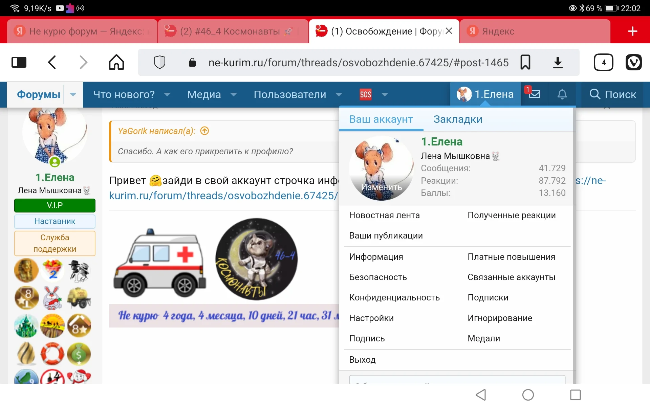This screenshot has width=650, height=406.
Task: Open the notifications bell icon
Action: [562, 94]
